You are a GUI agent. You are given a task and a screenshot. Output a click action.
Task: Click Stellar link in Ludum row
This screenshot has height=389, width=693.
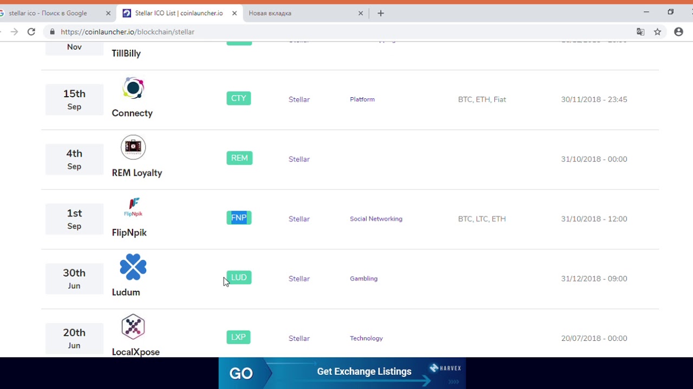point(299,279)
